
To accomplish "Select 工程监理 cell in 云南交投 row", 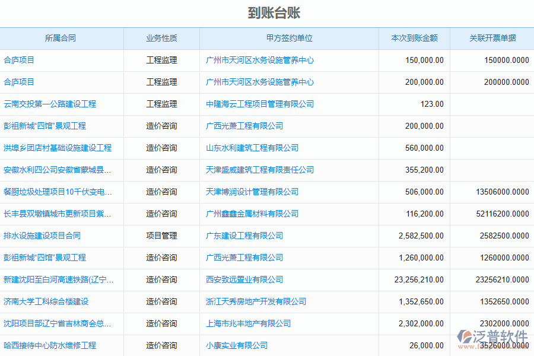I will [x=161, y=104].
